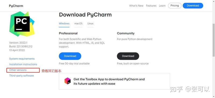Open System requirements link
Viewport: 215px width, 98px height.
[x=22, y=59]
